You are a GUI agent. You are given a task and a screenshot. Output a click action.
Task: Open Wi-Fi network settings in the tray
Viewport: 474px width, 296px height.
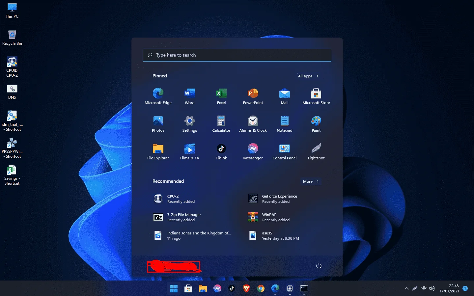[x=424, y=288]
